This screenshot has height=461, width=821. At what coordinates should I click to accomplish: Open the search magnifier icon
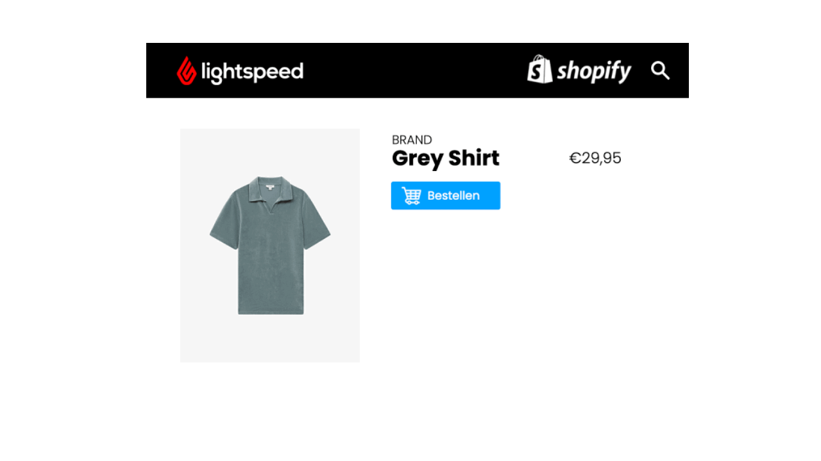[660, 70]
